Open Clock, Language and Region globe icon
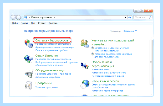Screen dimensions: 163x106 85,84
